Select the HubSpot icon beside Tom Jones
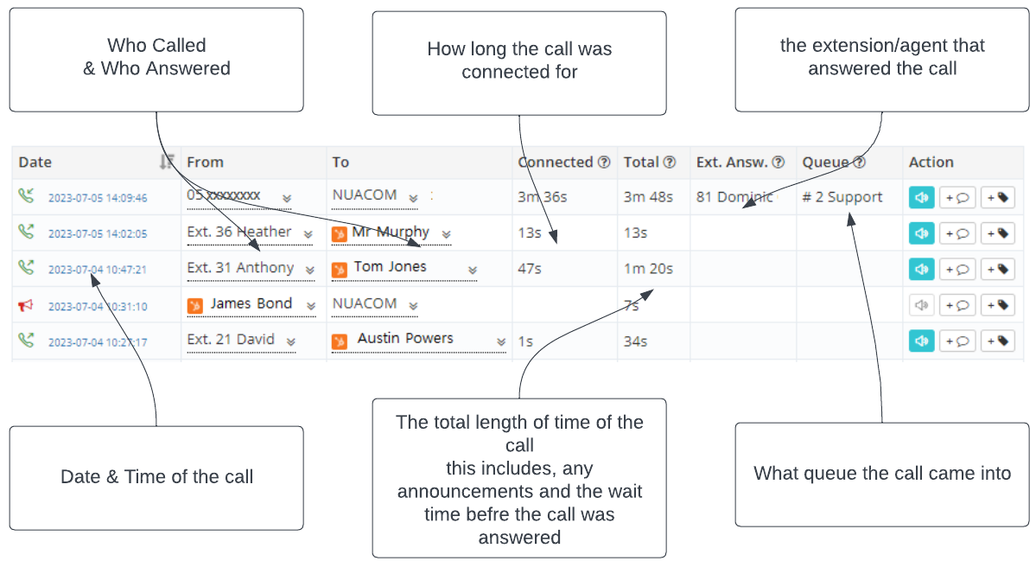Screen dimensions: 1036x561 (x=339, y=270)
